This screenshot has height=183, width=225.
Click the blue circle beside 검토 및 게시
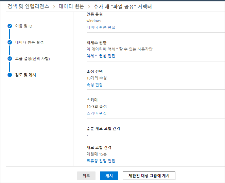click(10, 75)
